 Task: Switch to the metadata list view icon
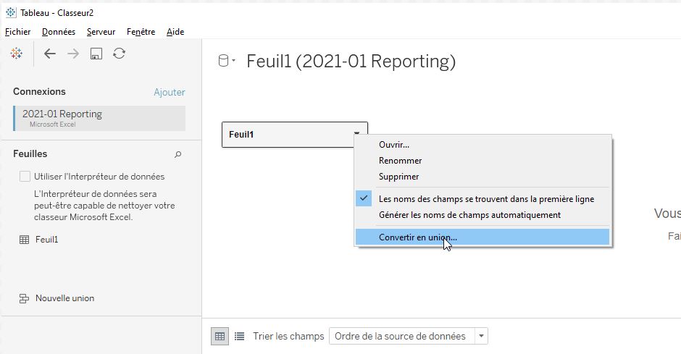coord(239,336)
